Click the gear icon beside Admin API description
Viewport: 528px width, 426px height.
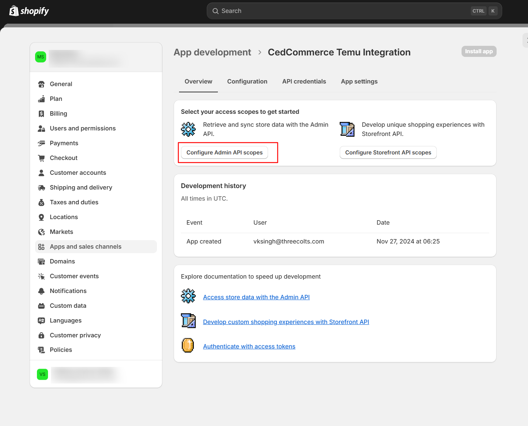[x=188, y=129]
